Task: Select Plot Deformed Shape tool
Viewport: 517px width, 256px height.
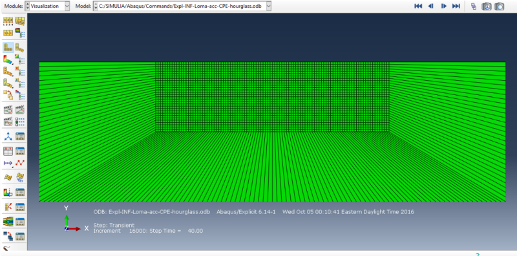Action: (x=20, y=47)
